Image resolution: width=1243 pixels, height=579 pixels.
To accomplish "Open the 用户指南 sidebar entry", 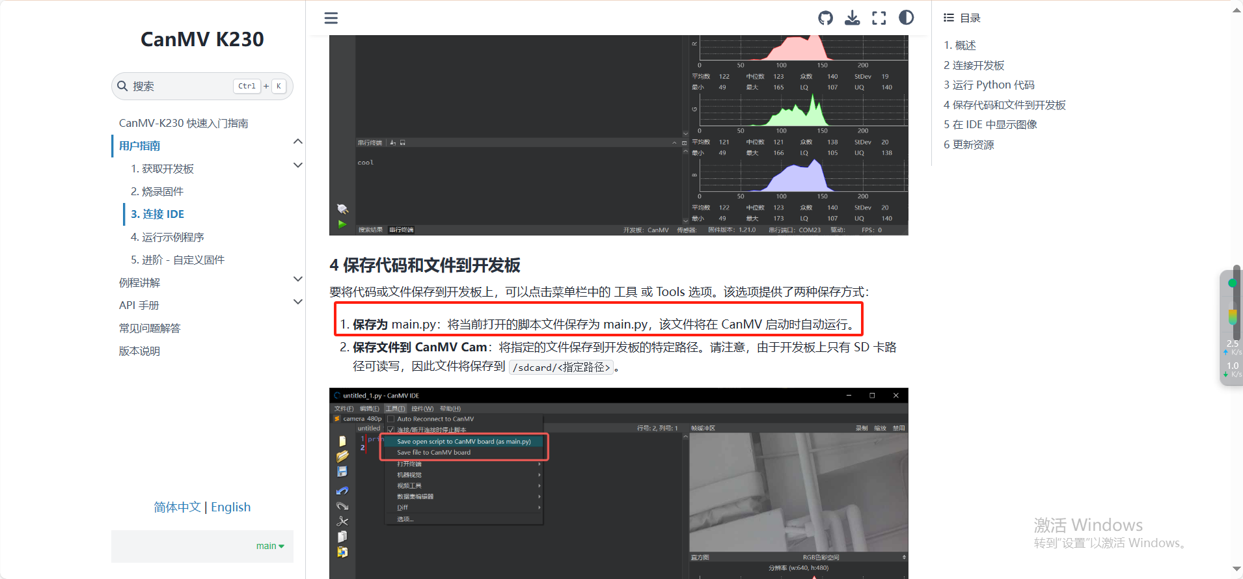I will coord(139,146).
